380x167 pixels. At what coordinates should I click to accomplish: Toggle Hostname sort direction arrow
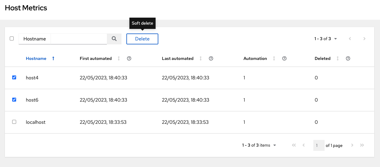(x=53, y=58)
